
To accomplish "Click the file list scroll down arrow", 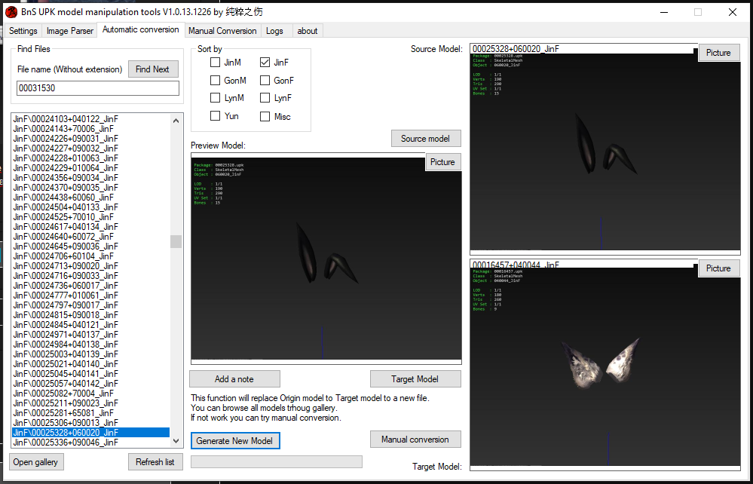I will (x=176, y=441).
